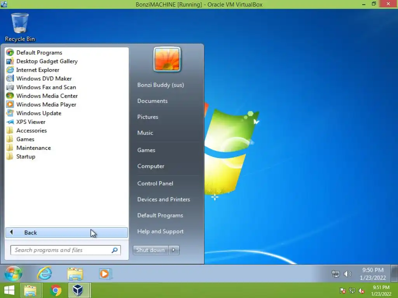The image size is (398, 298).
Task: Click the Windows Media Center icon
Action: pyautogui.click(x=10, y=96)
